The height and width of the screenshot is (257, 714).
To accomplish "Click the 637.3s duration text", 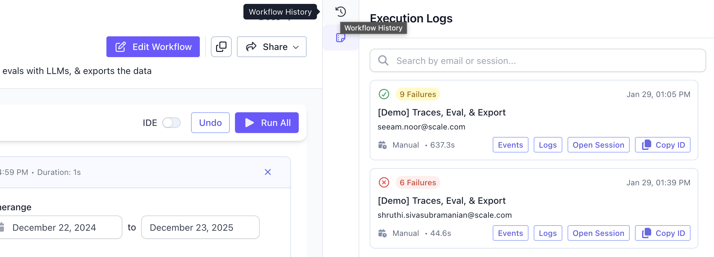I will click(442, 145).
